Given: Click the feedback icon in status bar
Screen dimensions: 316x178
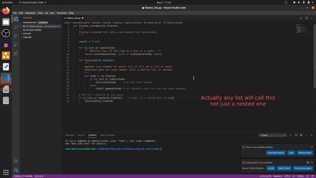Looking at the screenshot, I should (x=307, y=176).
